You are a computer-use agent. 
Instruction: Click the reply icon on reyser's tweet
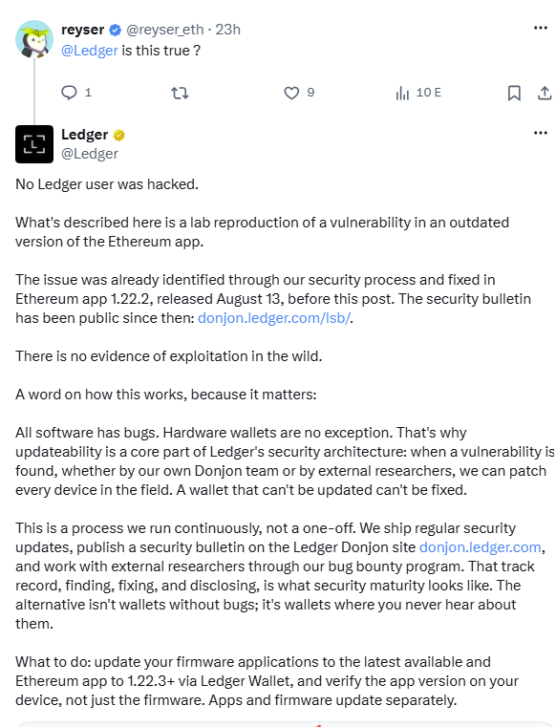(69, 93)
